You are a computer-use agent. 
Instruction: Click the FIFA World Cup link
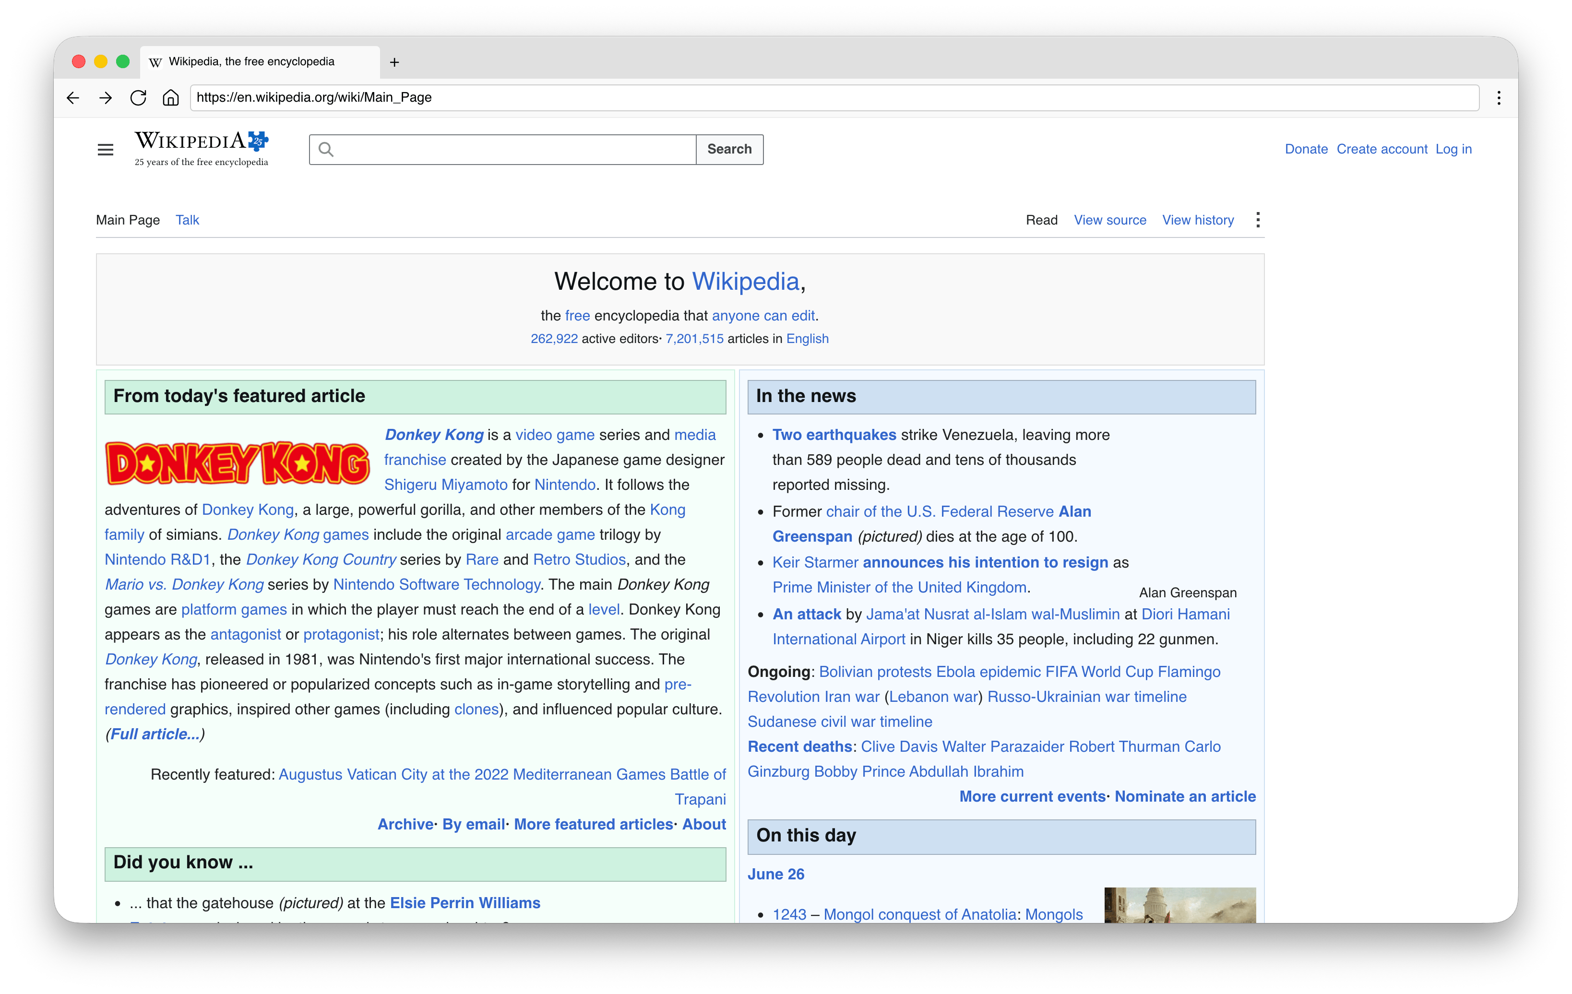coord(1099,672)
